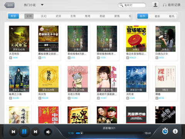Open the user profile icon
Image resolution: width=185 pixels, height=139 pixels.
[155, 5]
